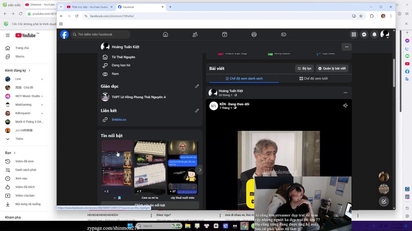The image size is (412, 231).
Task: Click the Facebook address bar
Action: click(x=219, y=16)
